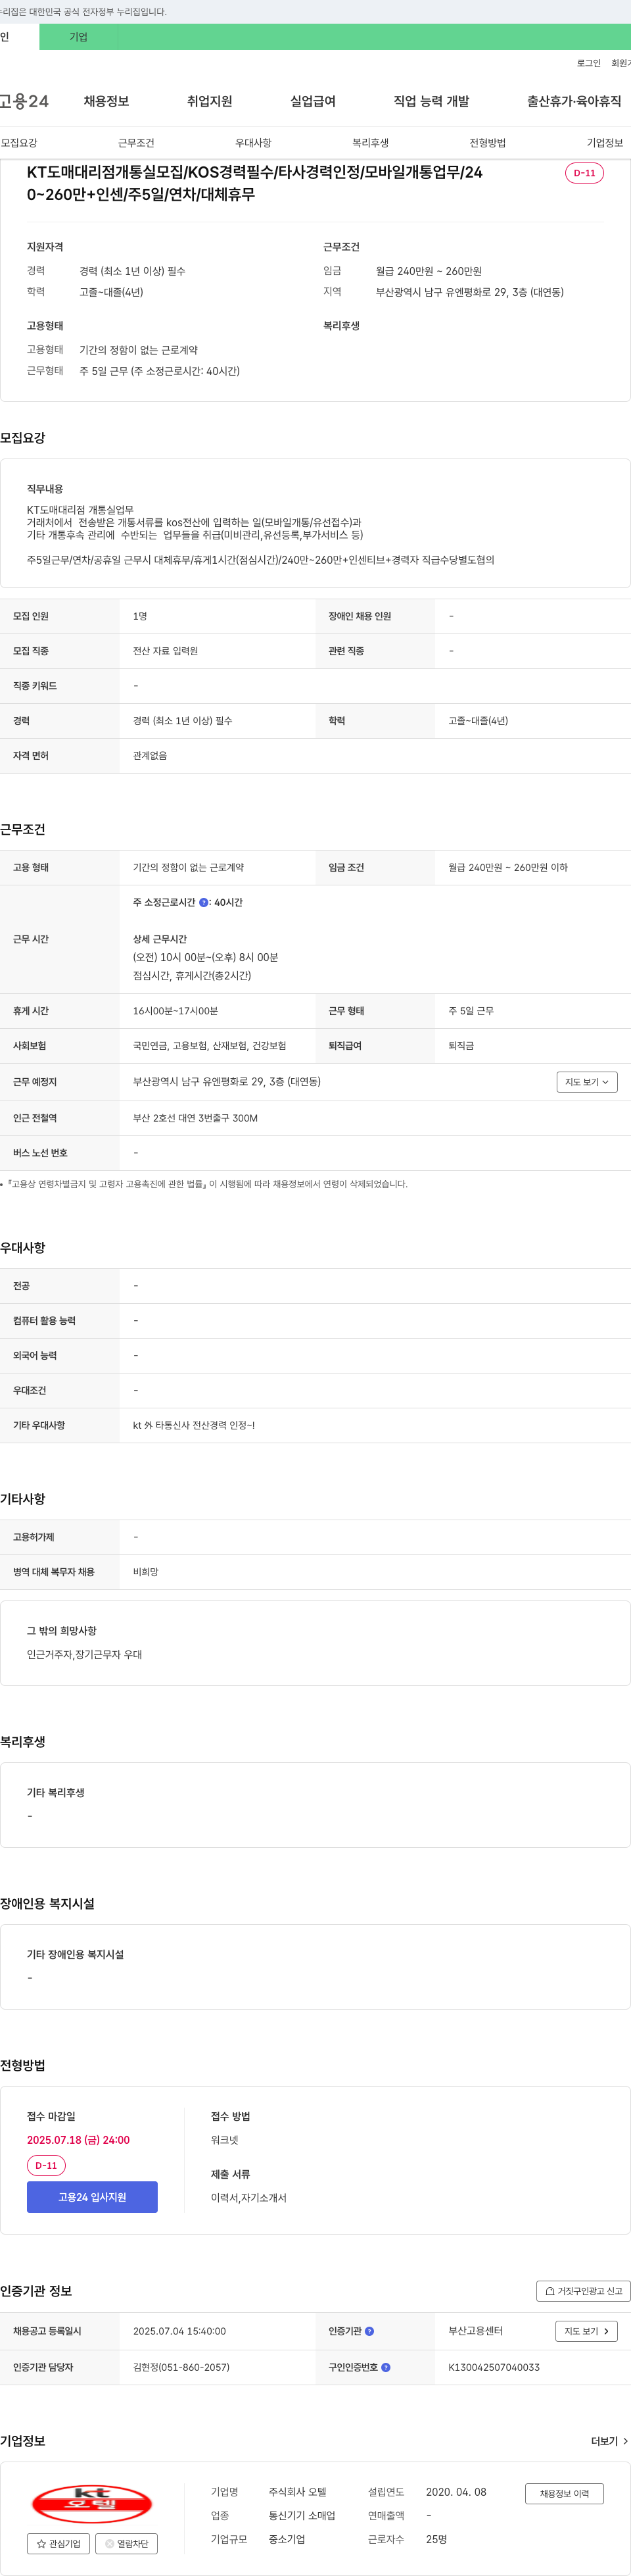Screen dimensions: 631x2576
Task: Click 고용24 입사지원 apply button
Action: pyautogui.click(x=92, y=2196)
